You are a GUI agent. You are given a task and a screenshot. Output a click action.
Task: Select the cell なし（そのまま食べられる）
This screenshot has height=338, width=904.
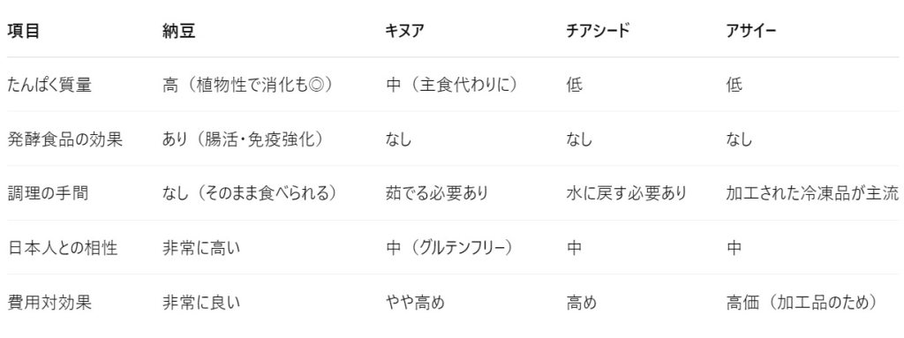coord(250,193)
